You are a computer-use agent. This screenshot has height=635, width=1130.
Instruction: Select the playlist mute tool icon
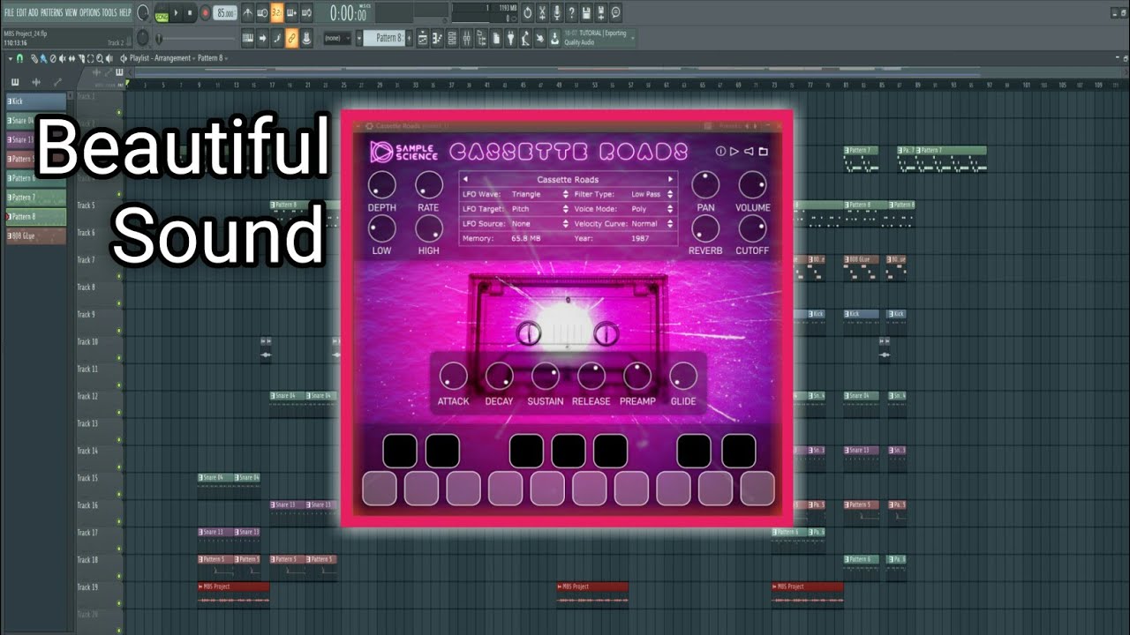pyautogui.click(x=62, y=58)
